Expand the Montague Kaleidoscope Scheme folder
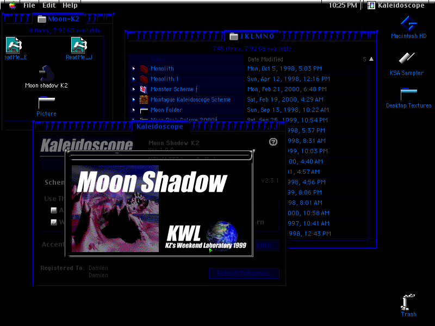This screenshot has height=326, width=435. pyautogui.click(x=134, y=99)
